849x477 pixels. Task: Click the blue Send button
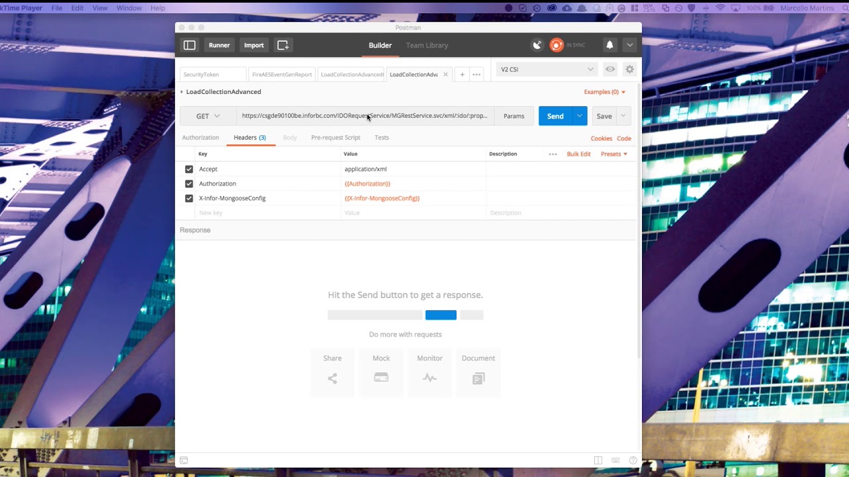click(x=555, y=116)
